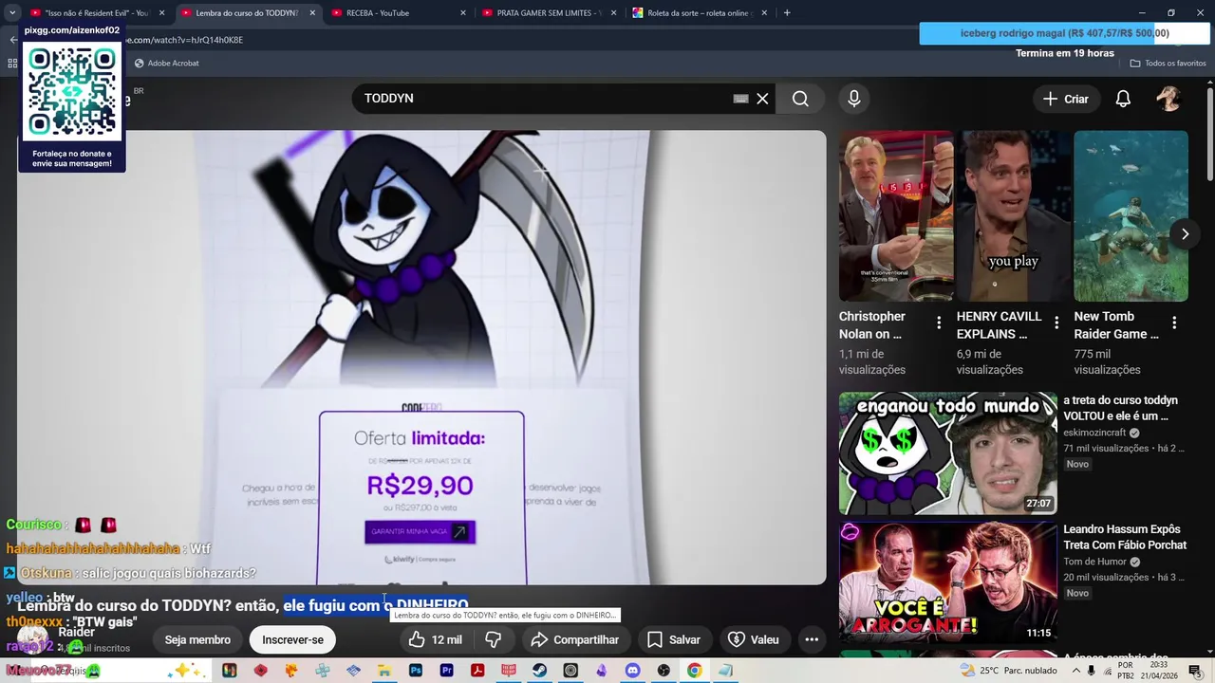The height and width of the screenshot is (683, 1215).
Task: Open the Todos os favoritos folder
Action: (1168, 64)
